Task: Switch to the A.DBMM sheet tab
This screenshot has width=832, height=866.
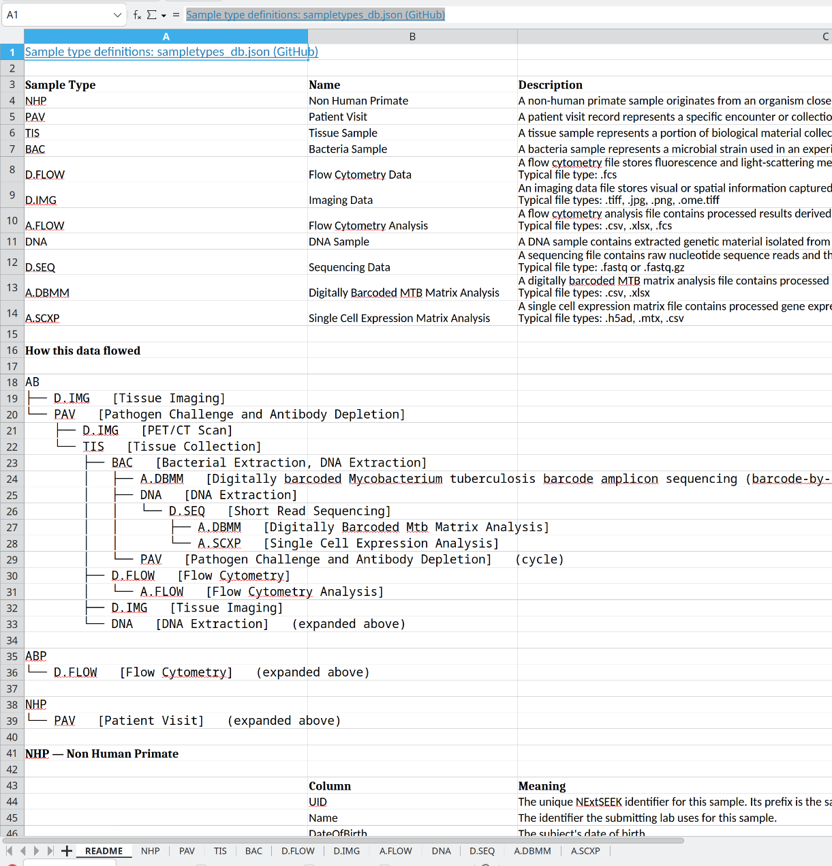Action: 532,851
